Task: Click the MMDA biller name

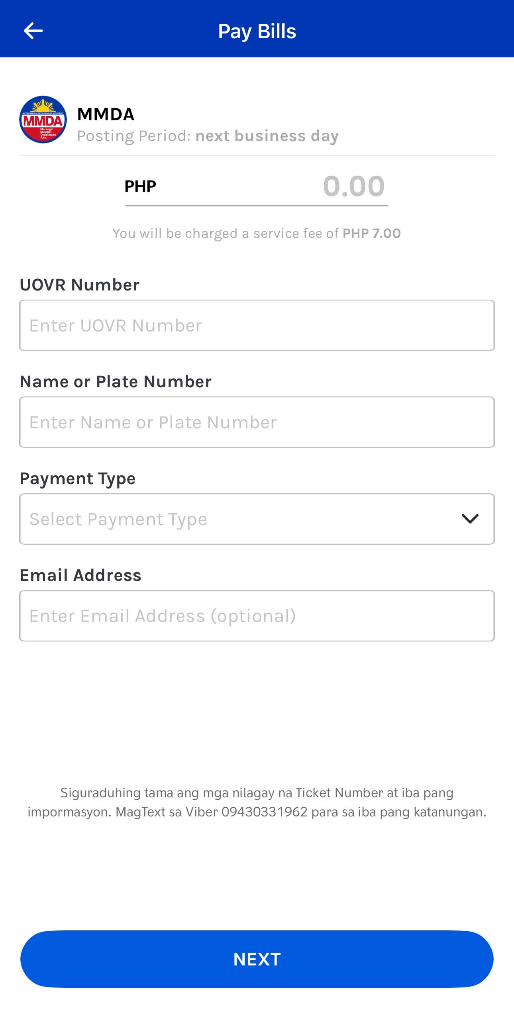Action: [x=106, y=114]
